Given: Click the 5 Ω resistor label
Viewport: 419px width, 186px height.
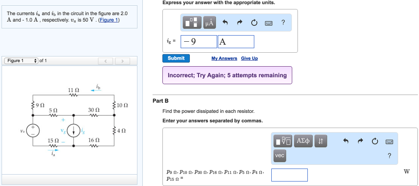Looking at the screenshot, I should (x=53, y=110).
